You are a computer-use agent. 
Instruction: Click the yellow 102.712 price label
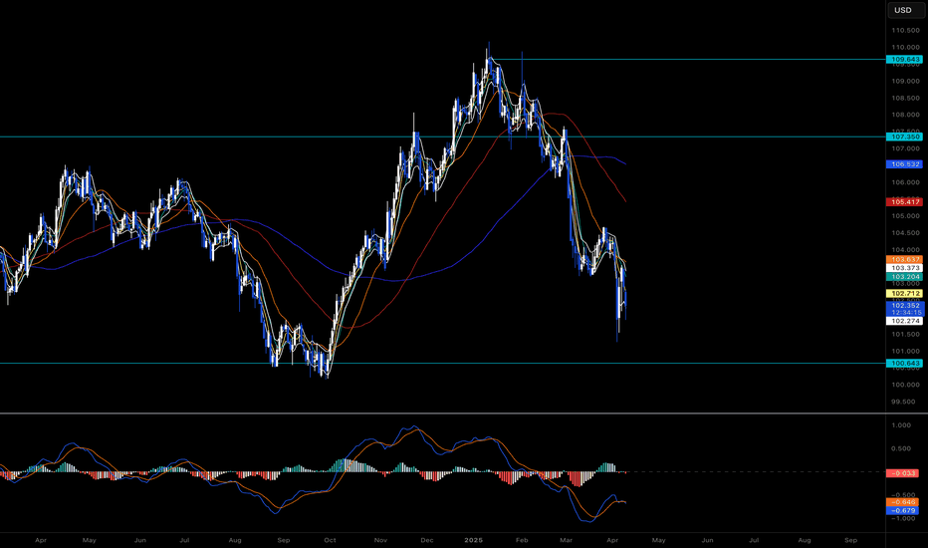tap(904, 294)
